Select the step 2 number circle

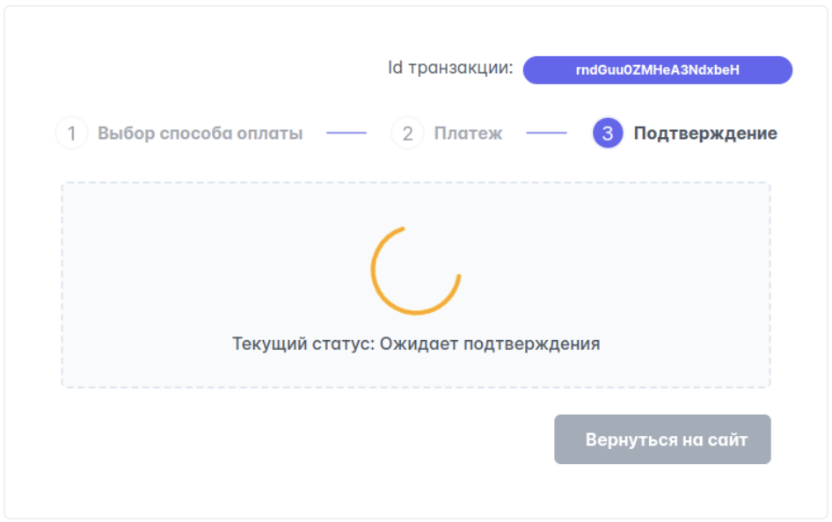(407, 134)
